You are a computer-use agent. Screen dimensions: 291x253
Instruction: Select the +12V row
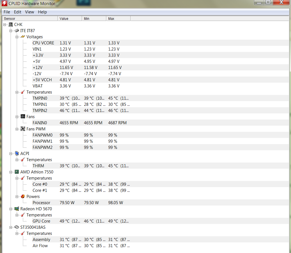pyautogui.click(x=160, y=67)
